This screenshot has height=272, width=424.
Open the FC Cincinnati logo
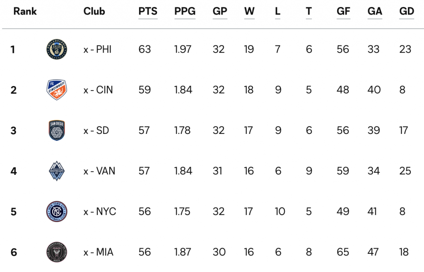click(57, 90)
